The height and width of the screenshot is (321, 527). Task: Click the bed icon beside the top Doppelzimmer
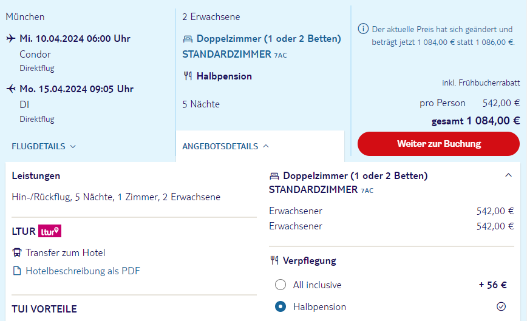point(188,39)
